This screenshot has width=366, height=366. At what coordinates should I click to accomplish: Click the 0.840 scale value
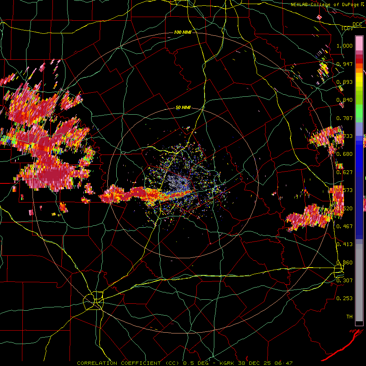click(x=344, y=100)
